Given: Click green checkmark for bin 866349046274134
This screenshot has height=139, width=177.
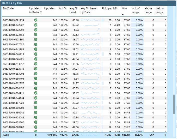Looking at the screenshot, I should [36, 98].
